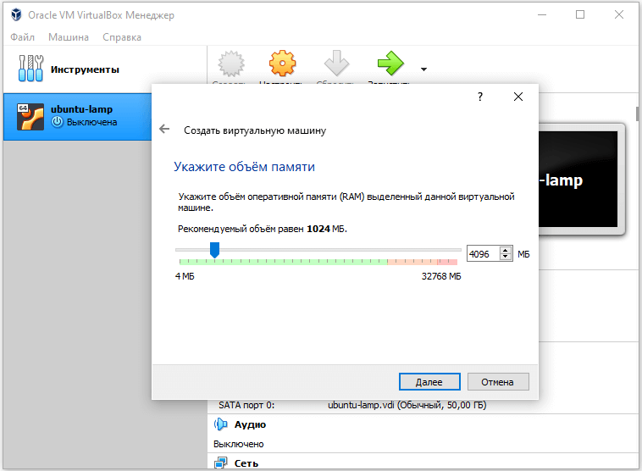Click the green-red memory scale bar
The height and width of the screenshot is (471, 642).
click(x=318, y=262)
